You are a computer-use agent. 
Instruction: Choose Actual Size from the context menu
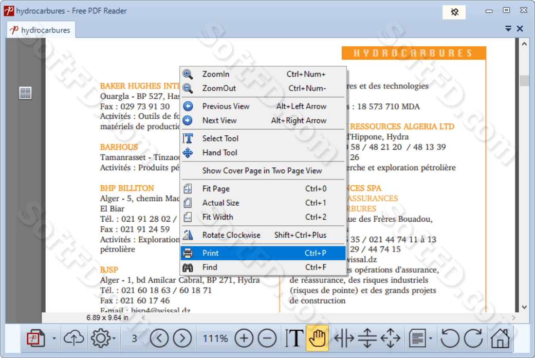point(263,203)
